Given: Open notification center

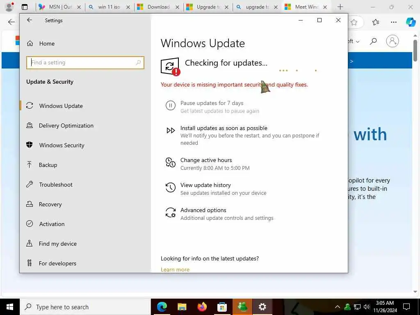Looking at the screenshot, I should [x=406, y=307].
